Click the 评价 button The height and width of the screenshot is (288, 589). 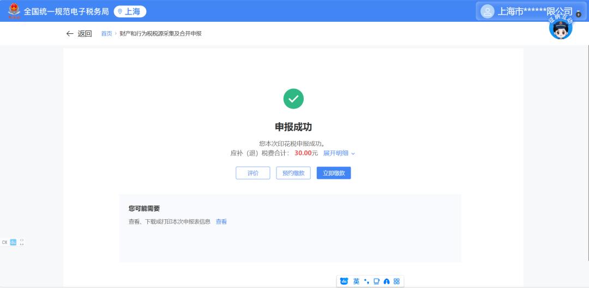click(x=253, y=173)
